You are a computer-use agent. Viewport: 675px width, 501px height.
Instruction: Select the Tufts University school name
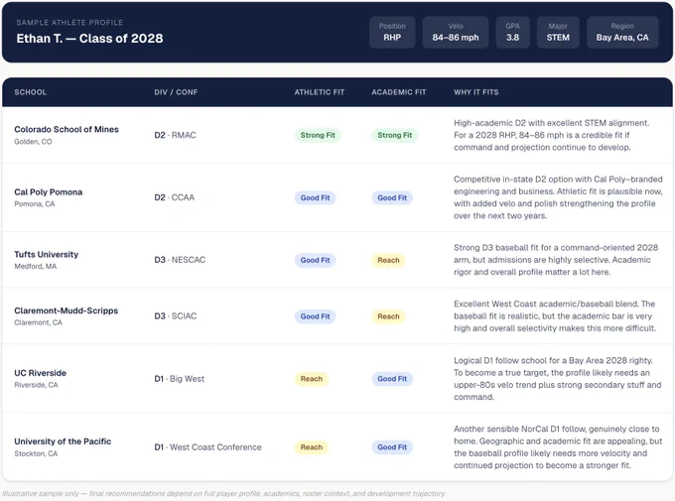(x=47, y=254)
